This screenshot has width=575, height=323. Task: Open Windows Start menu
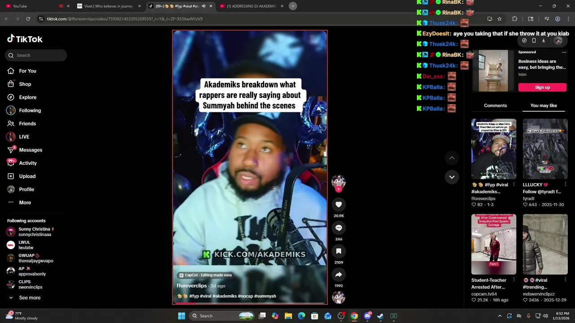pyautogui.click(x=181, y=316)
